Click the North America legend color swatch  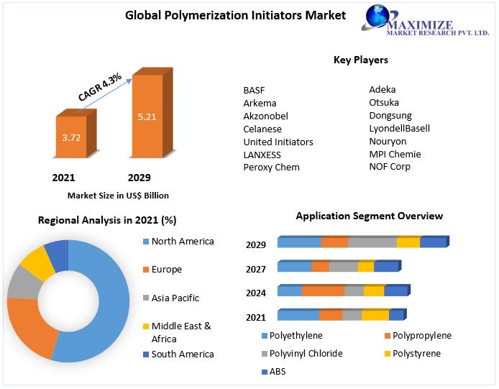pyautogui.click(x=146, y=242)
